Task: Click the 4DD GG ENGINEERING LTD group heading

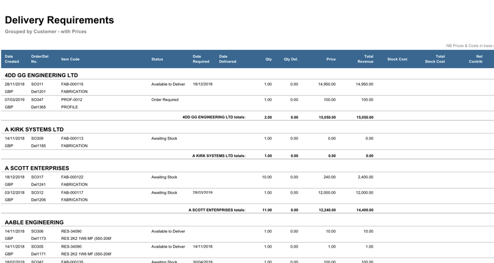Action: pos(41,75)
